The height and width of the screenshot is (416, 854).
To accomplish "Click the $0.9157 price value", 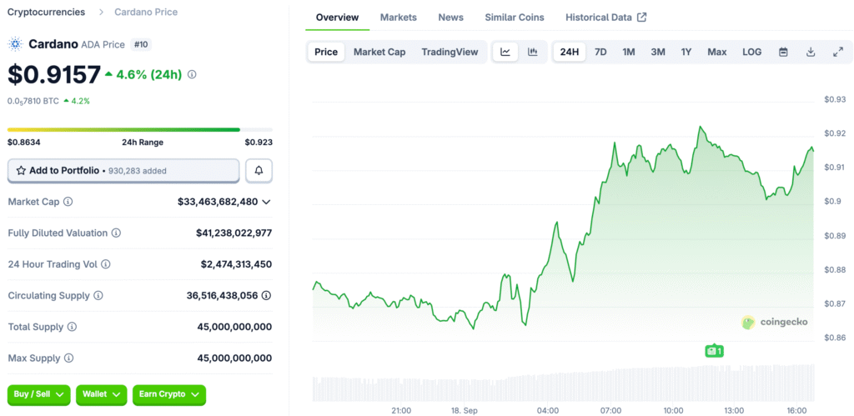I will tap(54, 75).
